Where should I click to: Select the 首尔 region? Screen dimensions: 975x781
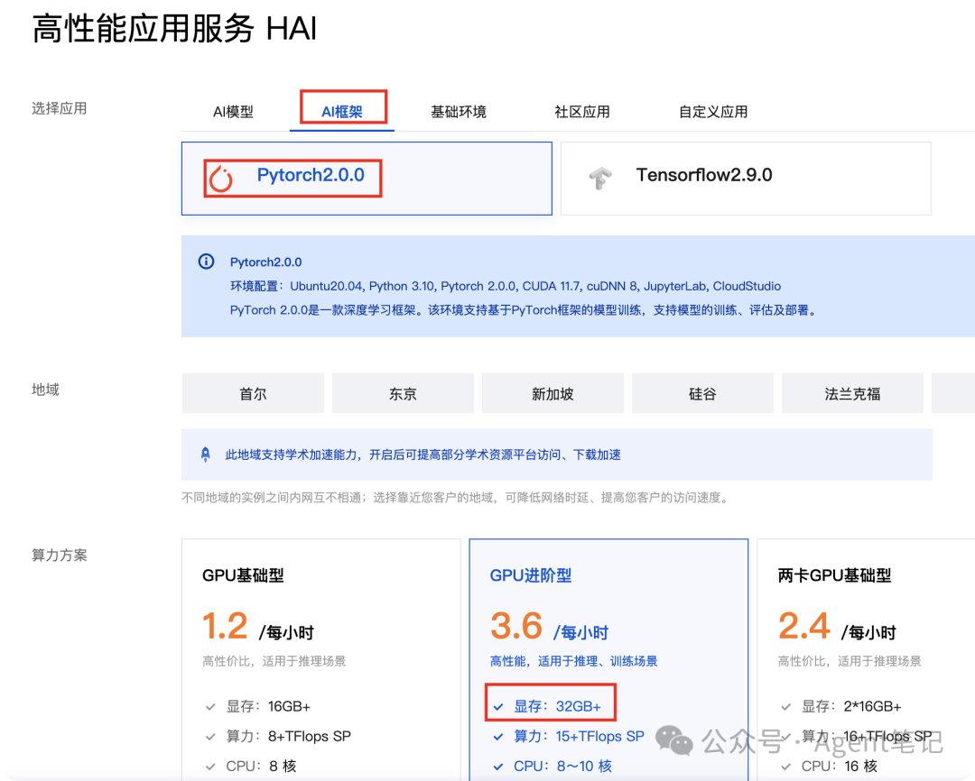pyautogui.click(x=253, y=393)
